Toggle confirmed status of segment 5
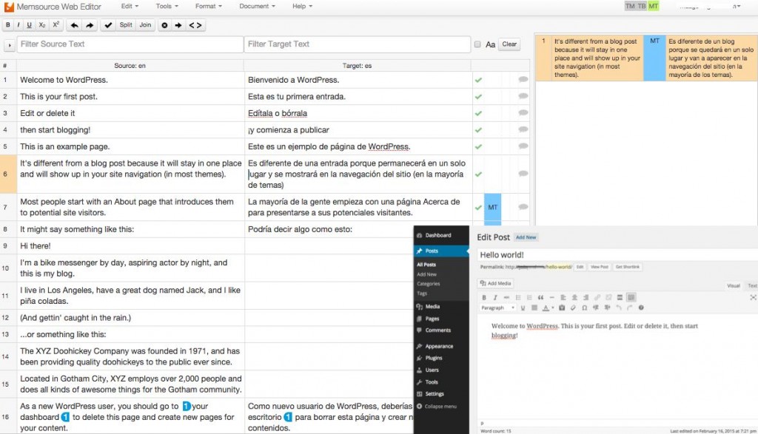Viewport: 758px width, 434px height. point(479,146)
